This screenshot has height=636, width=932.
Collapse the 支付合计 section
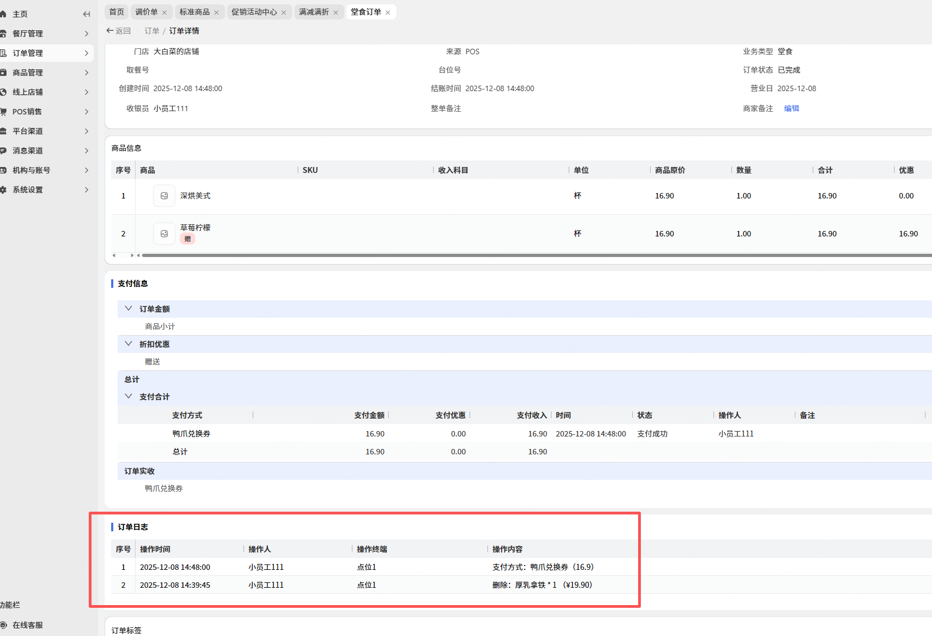coord(128,396)
